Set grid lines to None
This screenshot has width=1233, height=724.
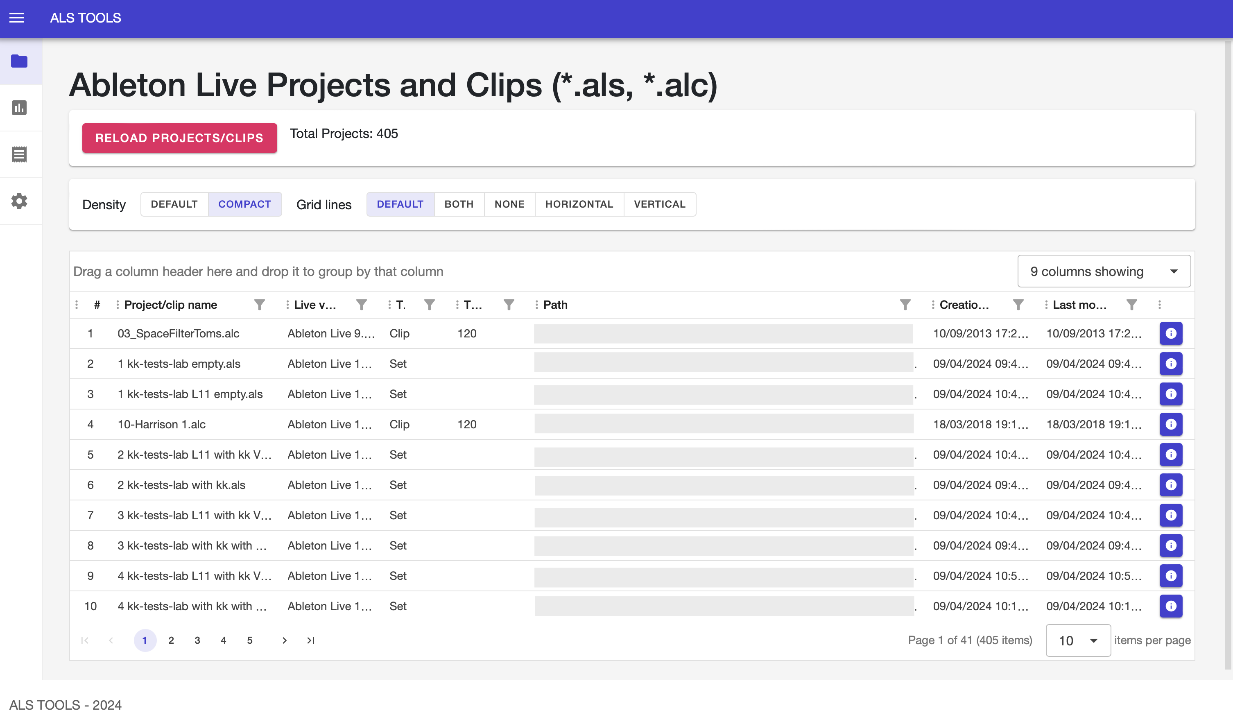coord(509,204)
